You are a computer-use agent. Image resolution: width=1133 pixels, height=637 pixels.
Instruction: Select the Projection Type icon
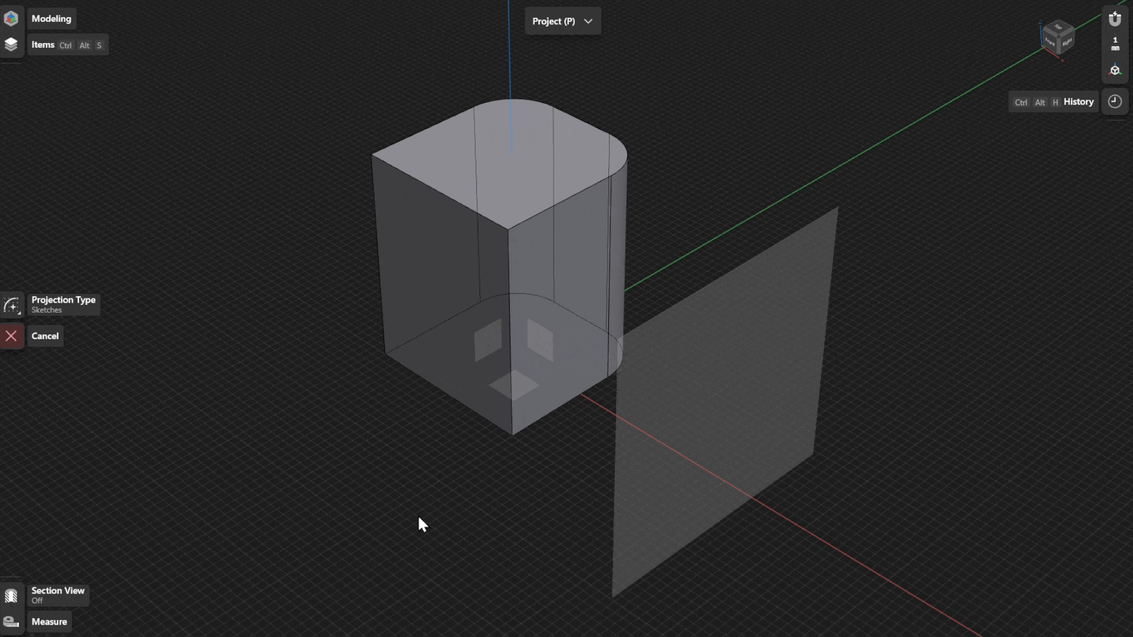11,305
